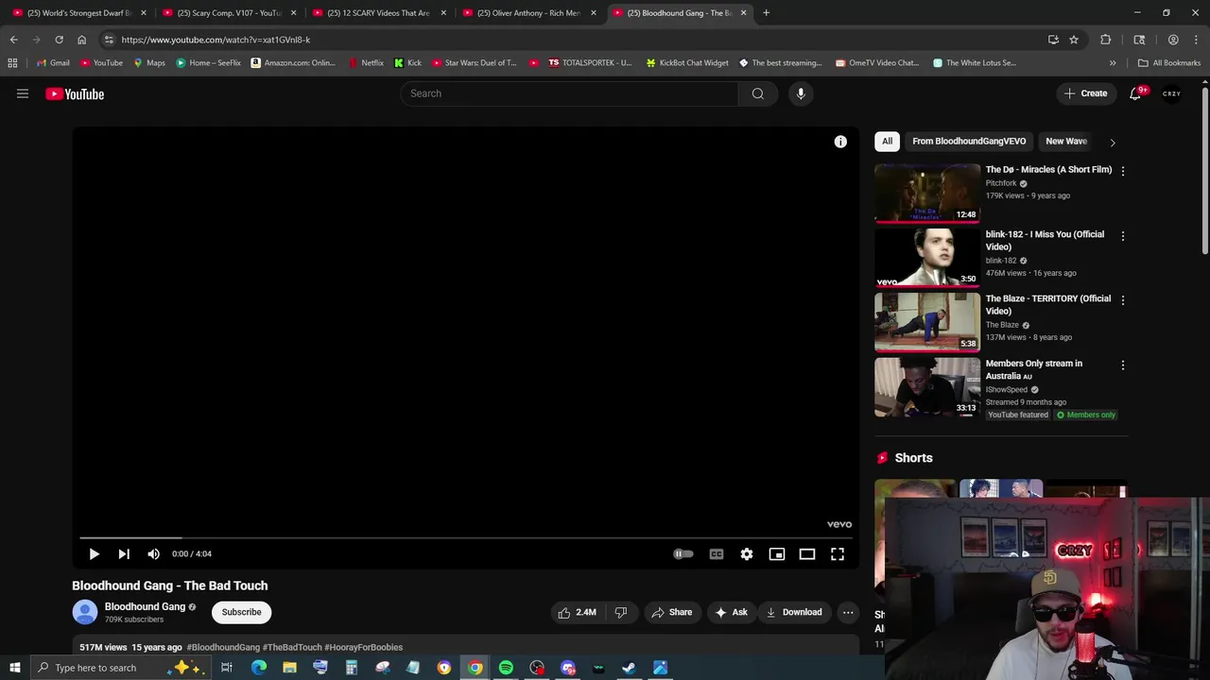Open Bloodhound Gang channel avatar

[x=85, y=612]
